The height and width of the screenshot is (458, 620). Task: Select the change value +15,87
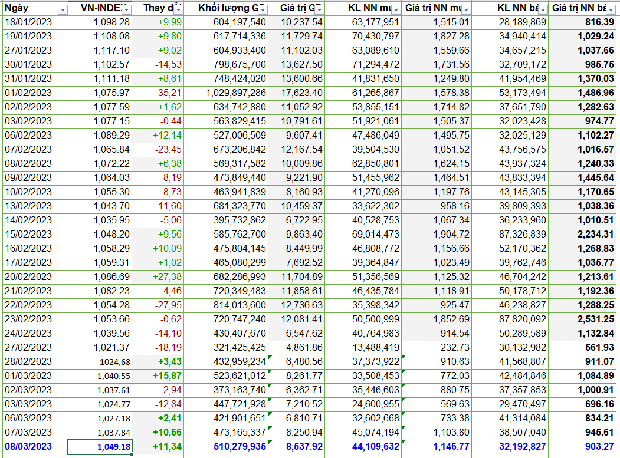point(158,376)
